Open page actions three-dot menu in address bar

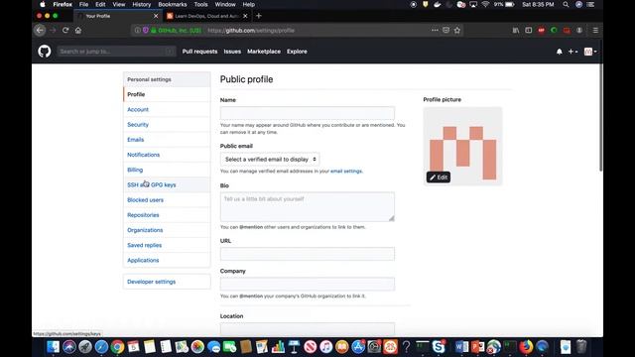435,31
